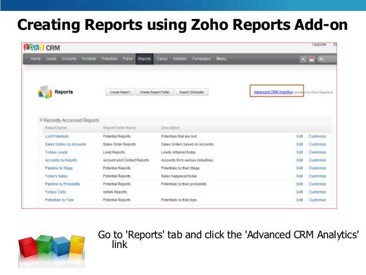The width and height of the screenshot is (366, 275).
Task: Switch to the Accounts tab
Action: (69, 59)
